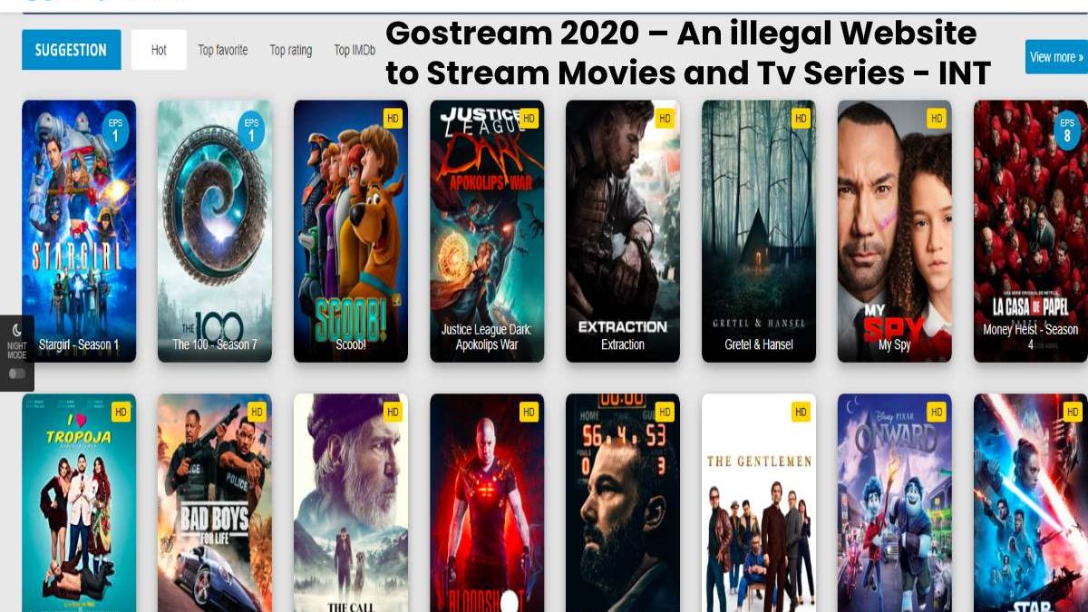Image resolution: width=1088 pixels, height=612 pixels.
Task: Click the EPS 1 badge on The 100
Action: pos(251,130)
